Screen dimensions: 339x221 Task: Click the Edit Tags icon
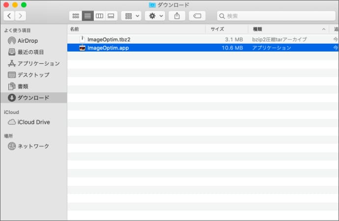point(197,16)
